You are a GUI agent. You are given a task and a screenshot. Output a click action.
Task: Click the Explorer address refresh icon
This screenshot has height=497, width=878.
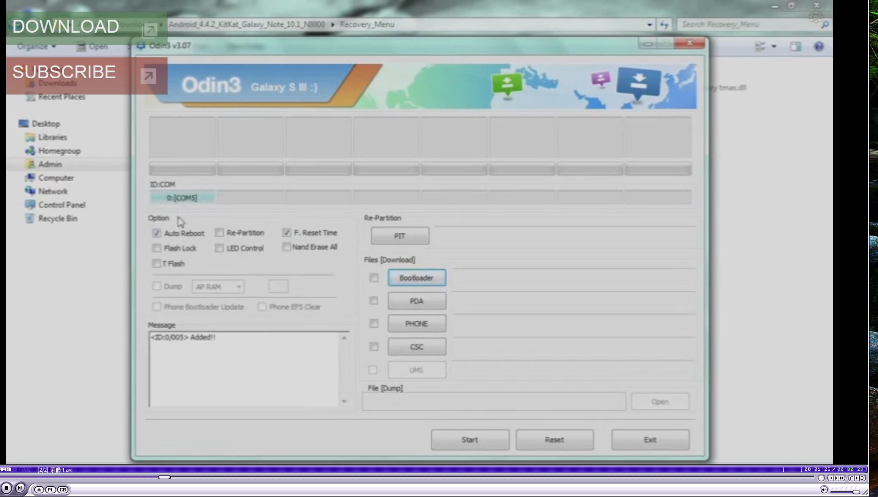[x=664, y=24]
